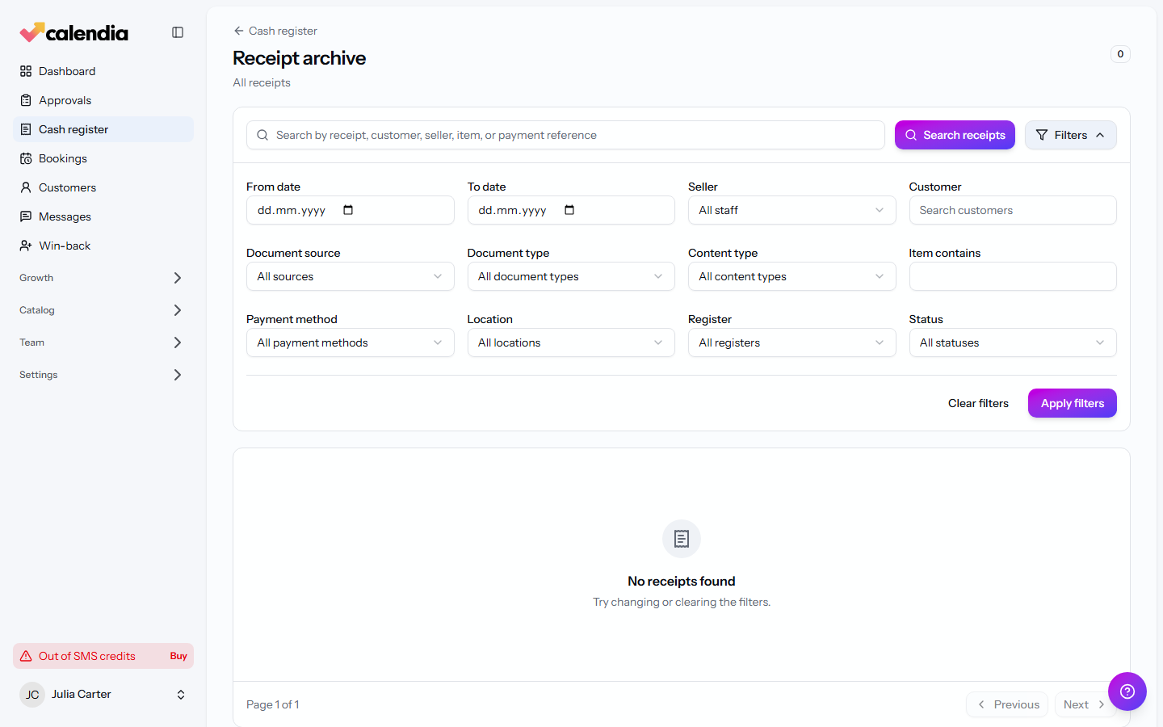Click the Next page button
The image size is (1163, 727).
pyautogui.click(x=1085, y=704)
